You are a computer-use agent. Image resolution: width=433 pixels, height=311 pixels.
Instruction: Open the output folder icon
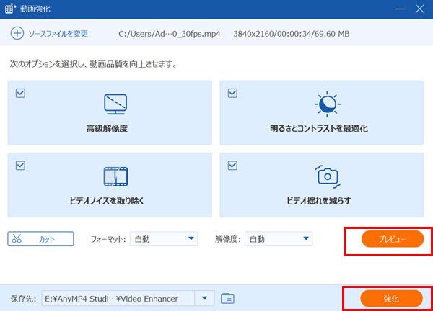[228, 298]
